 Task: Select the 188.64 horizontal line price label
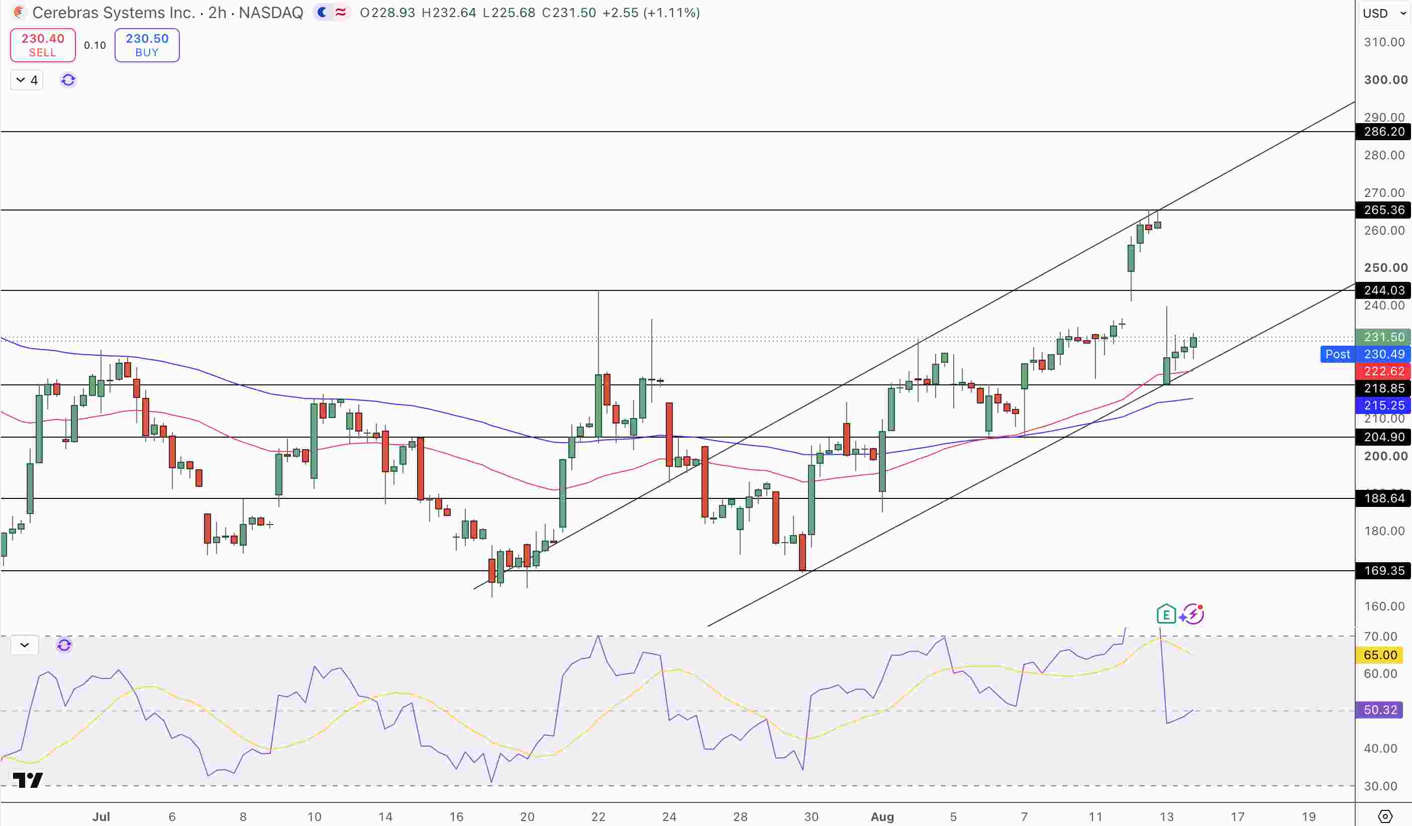pos(1383,498)
